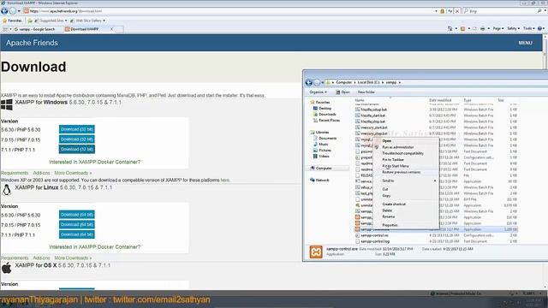The width and height of the screenshot is (548, 308).
Task: Select the xampp-control.log file
Action: (x=375, y=241)
